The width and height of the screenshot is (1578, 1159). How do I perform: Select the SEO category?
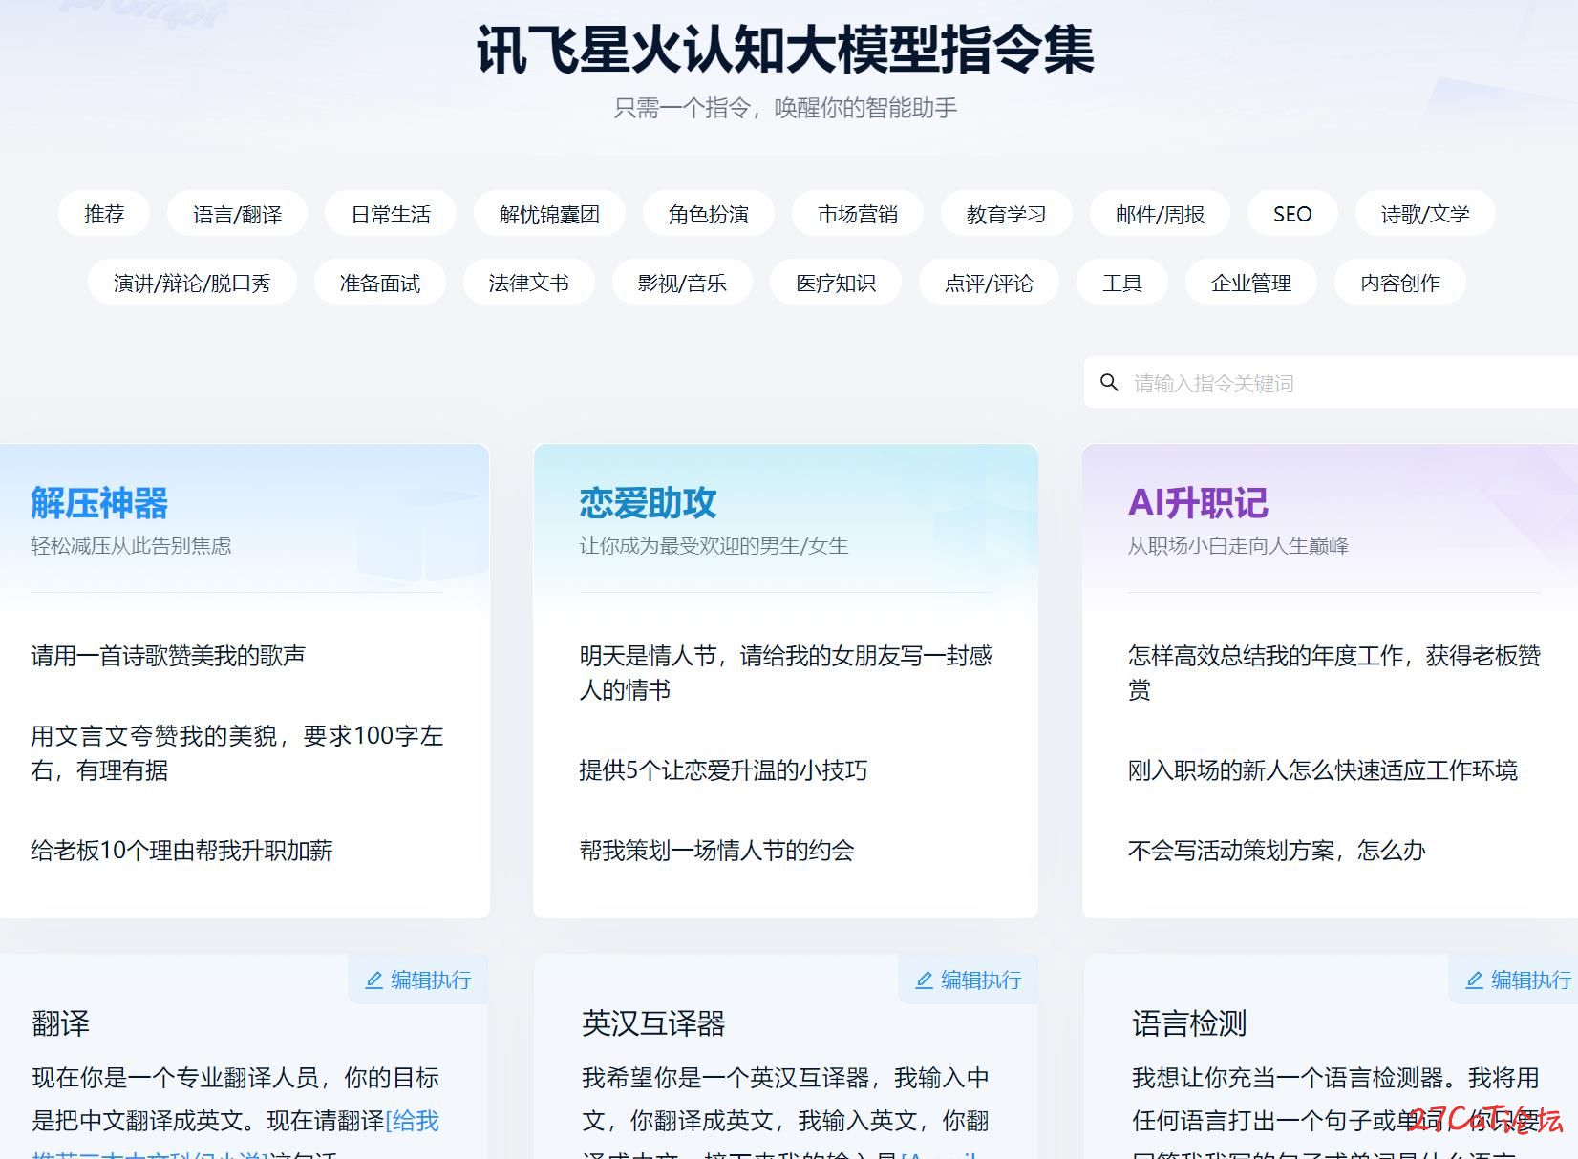(1292, 214)
